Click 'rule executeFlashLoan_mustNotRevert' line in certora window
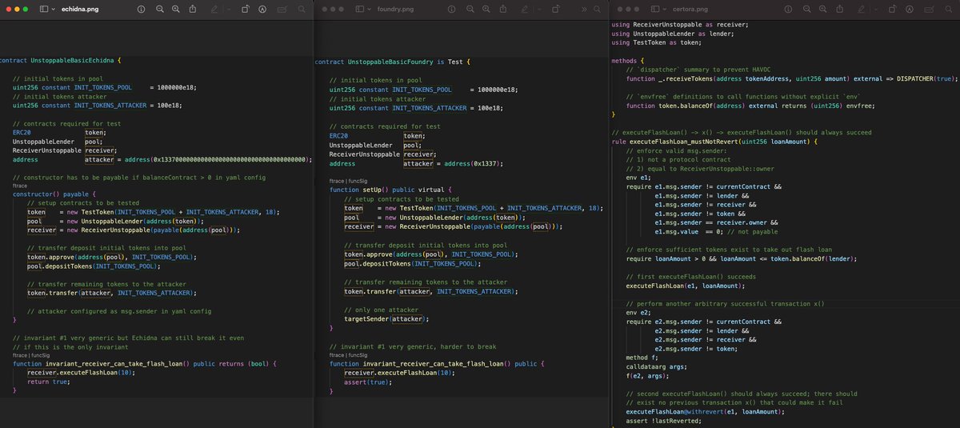 coord(714,141)
